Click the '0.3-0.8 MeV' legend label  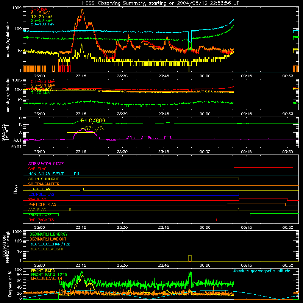pyautogui.click(x=43, y=85)
